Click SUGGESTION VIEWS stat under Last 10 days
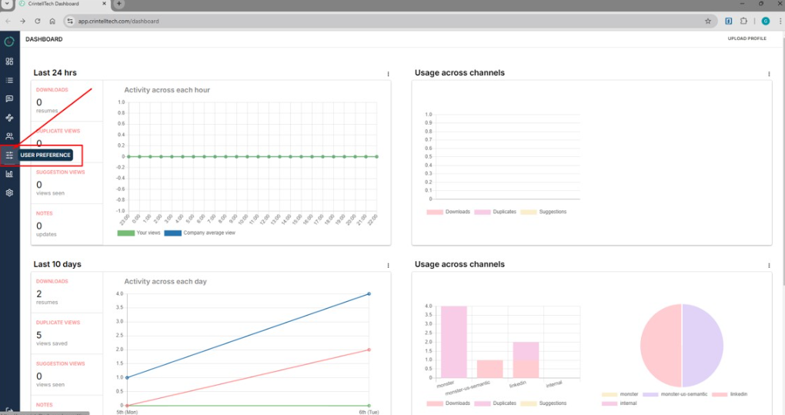 point(67,374)
